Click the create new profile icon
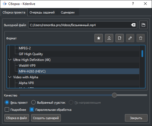The image size is (152, 126). [x=120, y=38]
